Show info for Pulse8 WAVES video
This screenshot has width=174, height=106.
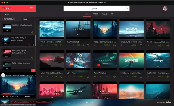61,45
